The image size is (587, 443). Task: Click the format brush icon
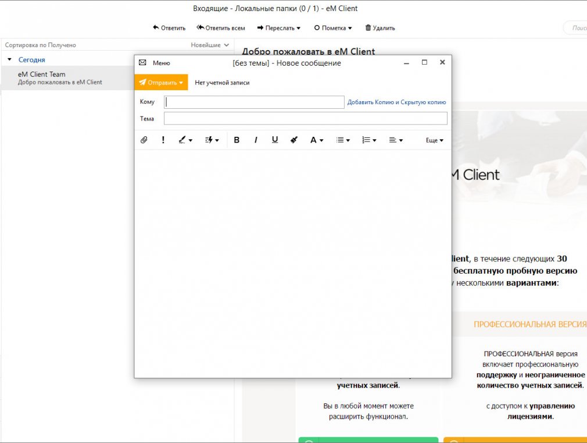(294, 140)
